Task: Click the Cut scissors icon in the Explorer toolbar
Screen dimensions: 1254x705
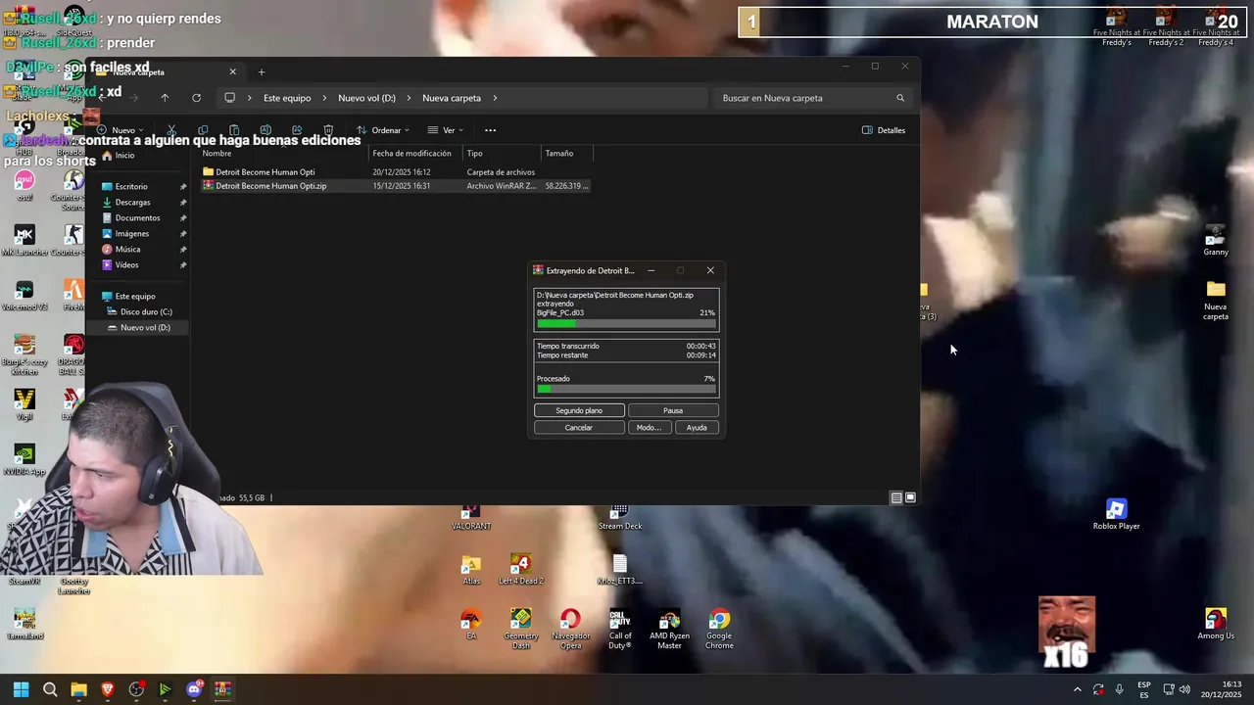Action: click(x=171, y=130)
